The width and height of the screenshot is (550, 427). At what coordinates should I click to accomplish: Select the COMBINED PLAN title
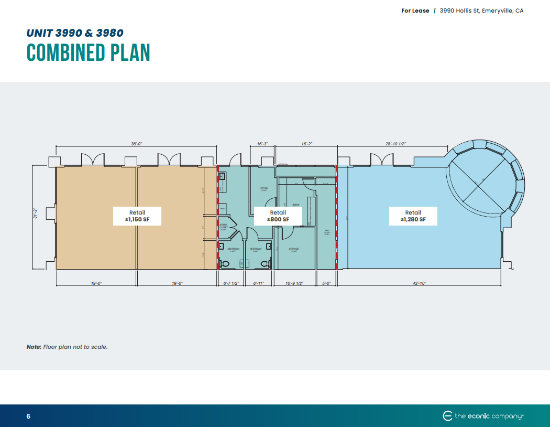[88, 53]
